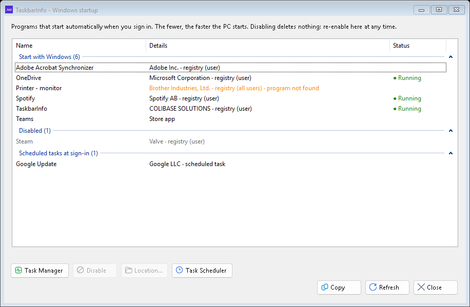
Task: Collapse the Start with Windows group
Action: click(451, 57)
